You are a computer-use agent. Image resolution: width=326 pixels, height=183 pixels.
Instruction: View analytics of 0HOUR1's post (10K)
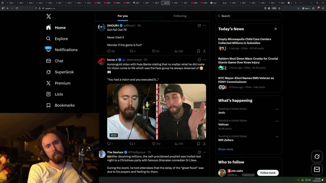click(x=179, y=51)
